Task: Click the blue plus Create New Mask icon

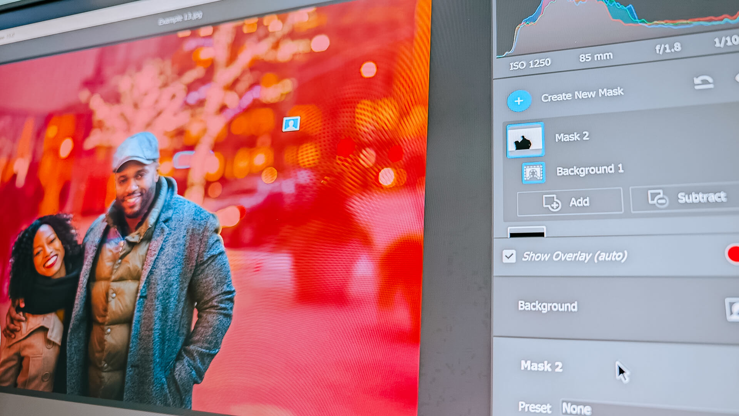Action: coord(519,101)
